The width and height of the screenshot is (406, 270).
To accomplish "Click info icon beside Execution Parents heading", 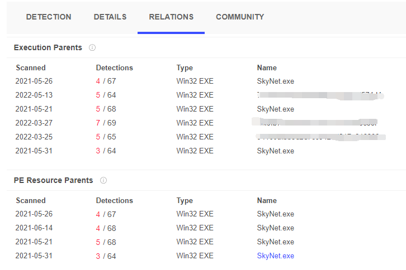I will 92,48.
